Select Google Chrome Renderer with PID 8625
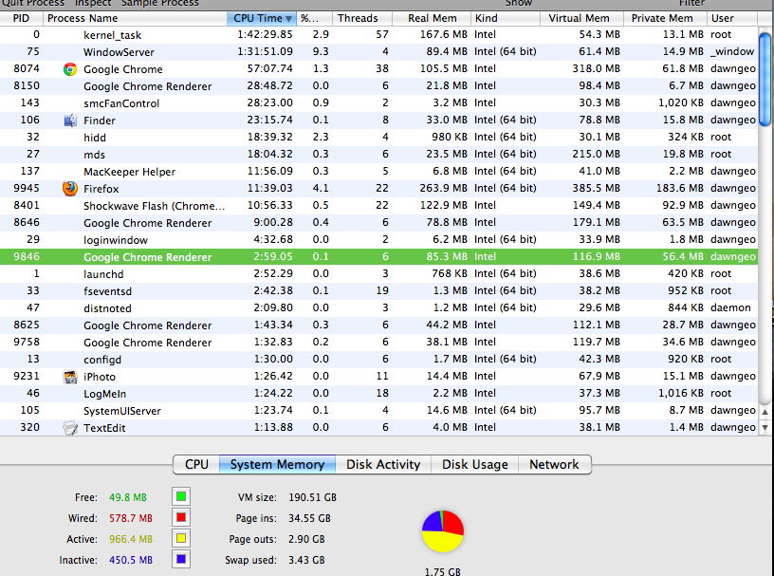774x576 pixels. 378,325
